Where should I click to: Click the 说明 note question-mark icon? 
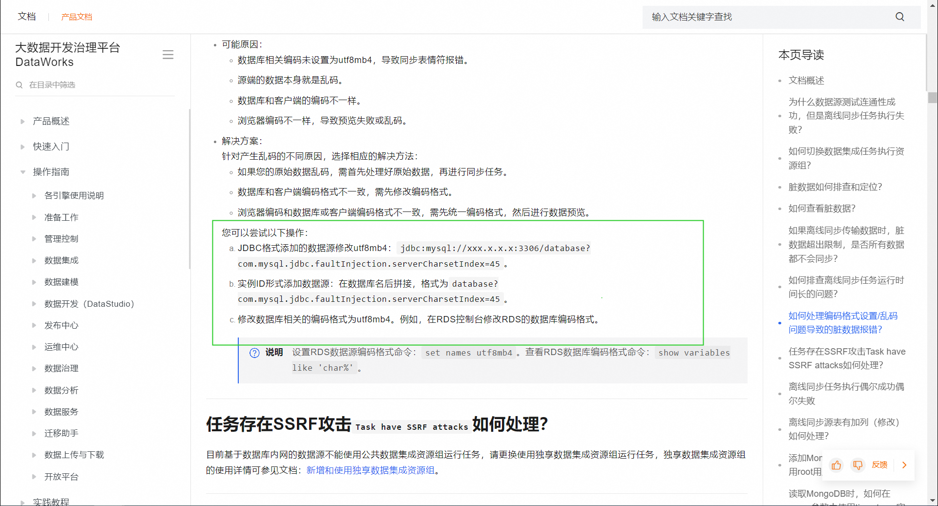pos(254,353)
